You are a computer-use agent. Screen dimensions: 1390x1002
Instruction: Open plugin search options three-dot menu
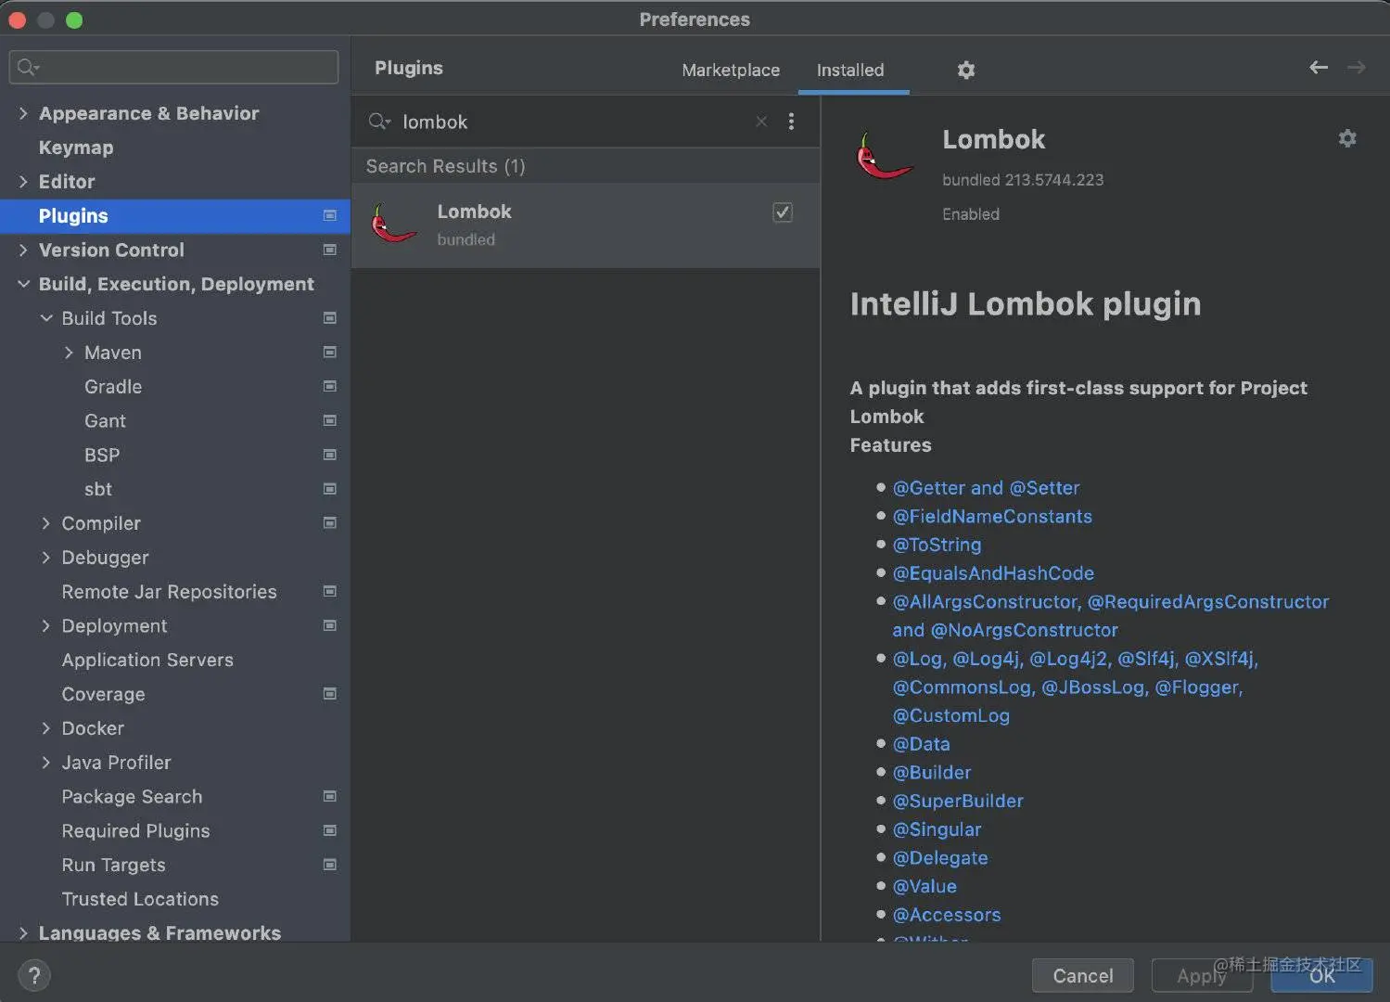791,122
